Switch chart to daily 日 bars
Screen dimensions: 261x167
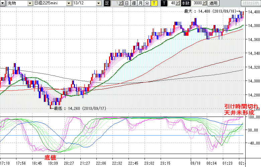127,3
